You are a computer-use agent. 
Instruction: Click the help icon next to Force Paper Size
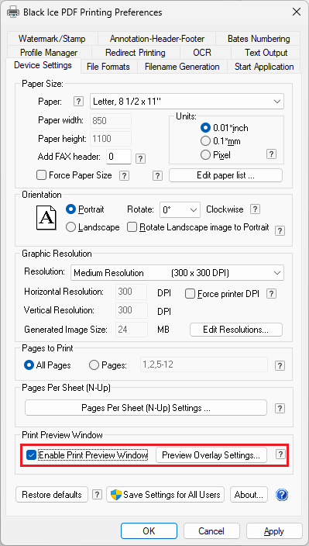124,176
